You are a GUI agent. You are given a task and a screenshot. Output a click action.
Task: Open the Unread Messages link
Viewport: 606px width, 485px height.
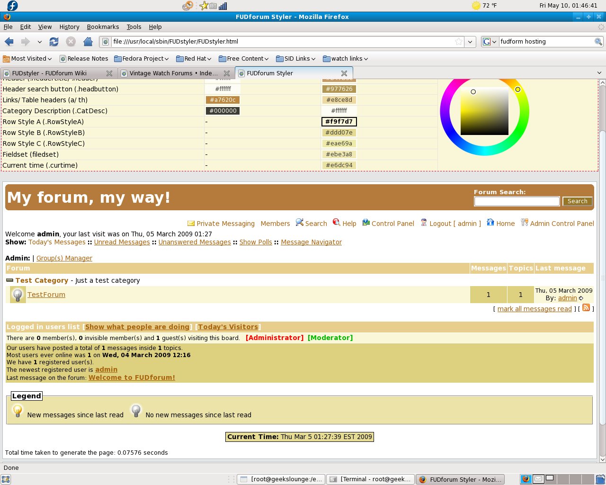[122, 242]
